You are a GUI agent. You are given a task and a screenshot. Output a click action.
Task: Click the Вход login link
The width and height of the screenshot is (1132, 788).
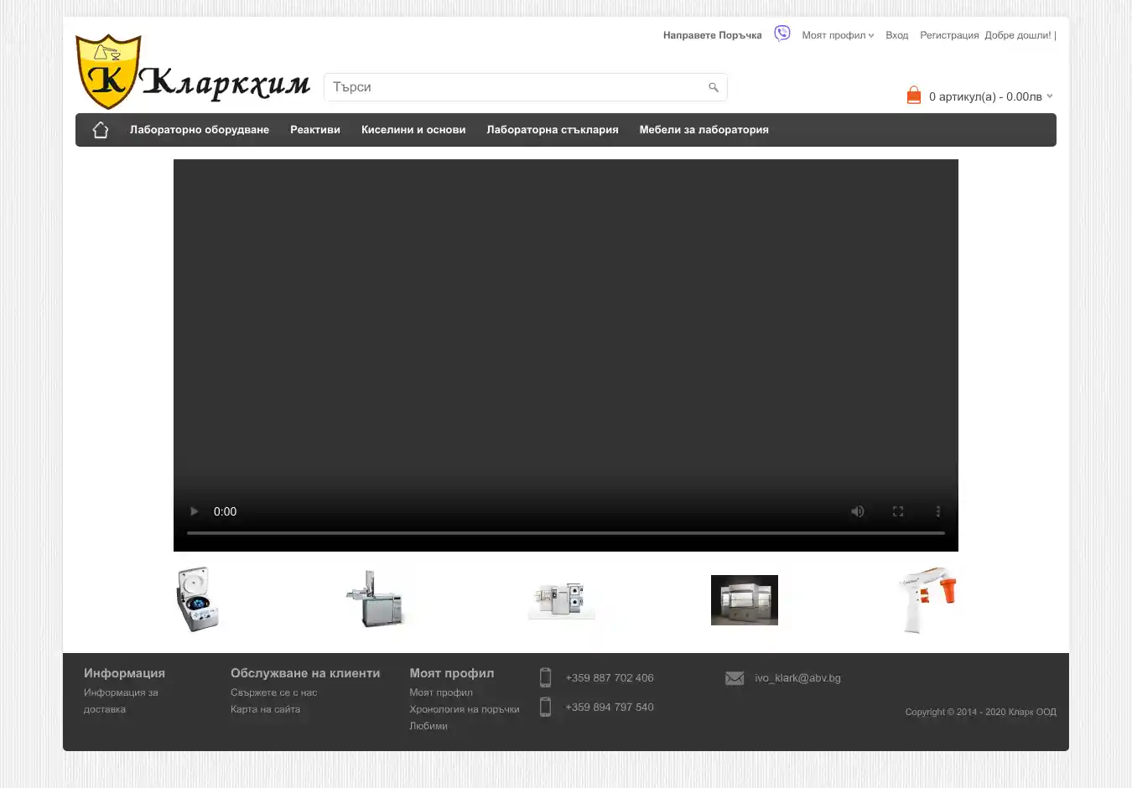click(896, 35)
